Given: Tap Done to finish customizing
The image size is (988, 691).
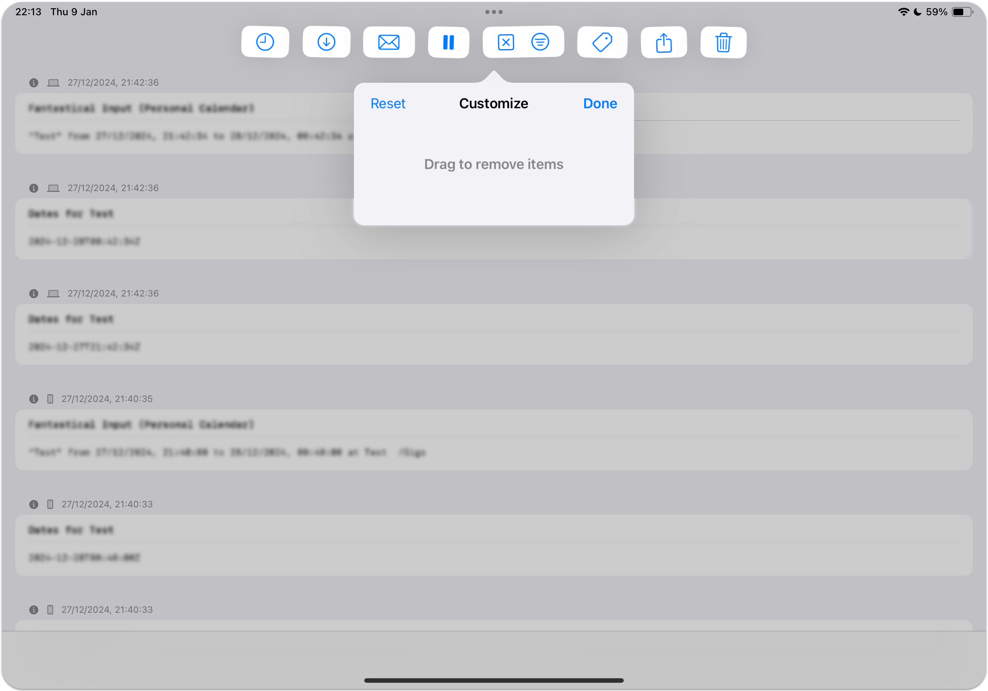Looking at the screenshot, I should coord(599,103).
